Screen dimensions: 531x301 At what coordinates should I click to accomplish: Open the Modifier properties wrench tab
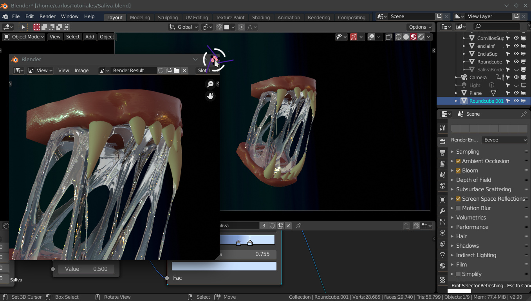(442, 211)
